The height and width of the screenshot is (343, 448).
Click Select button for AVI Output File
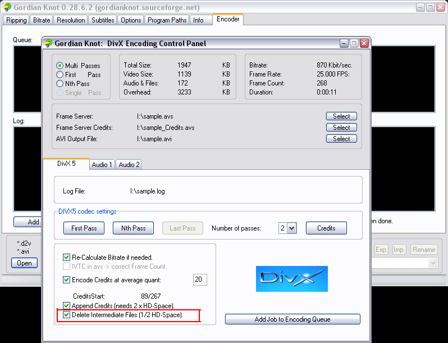point(341,139)
